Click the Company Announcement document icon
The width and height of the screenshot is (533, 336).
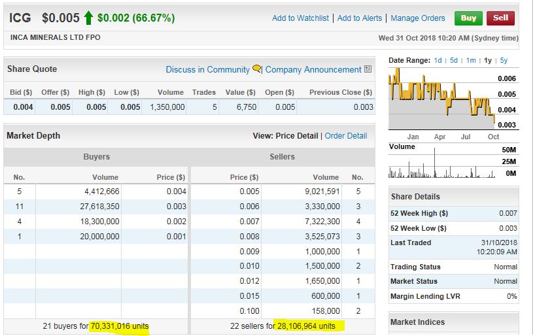click(368, 69)
